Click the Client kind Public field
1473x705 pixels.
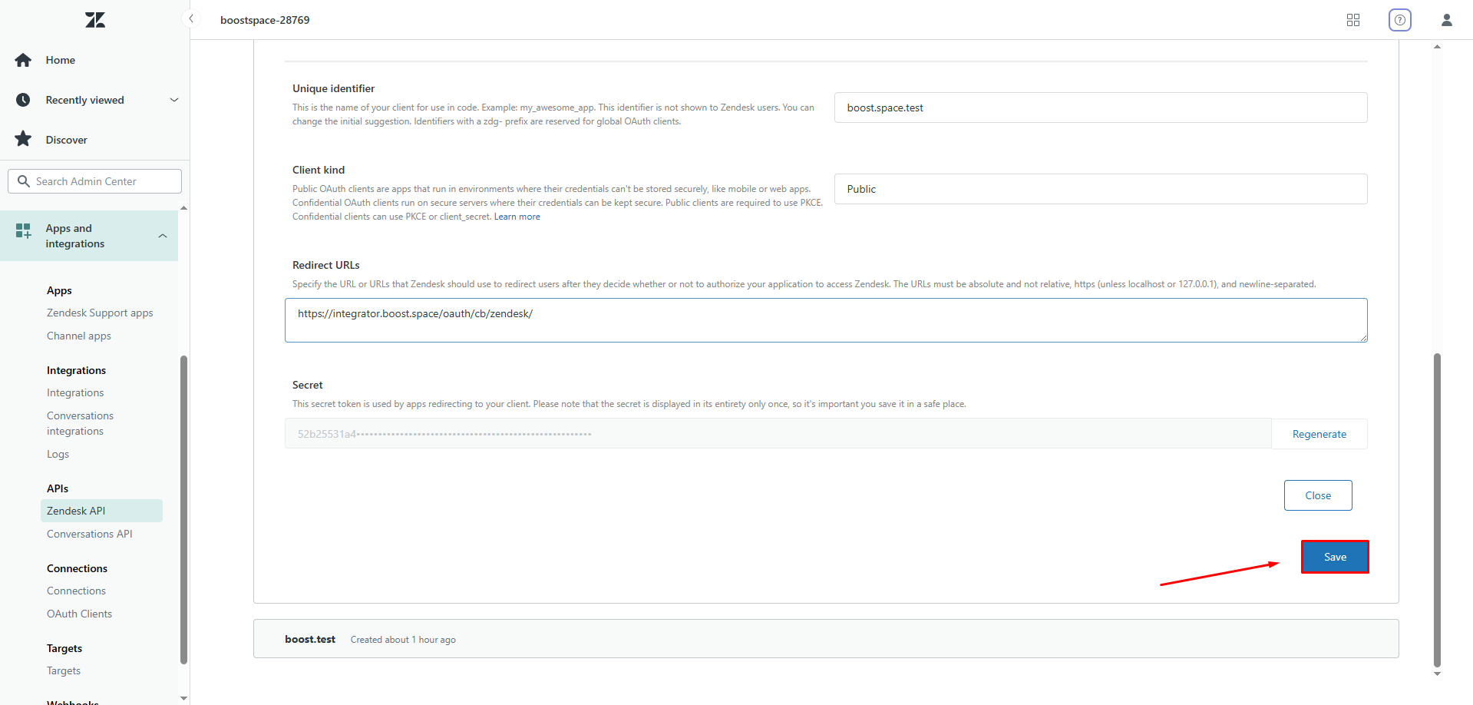(x=1101, y=189)
